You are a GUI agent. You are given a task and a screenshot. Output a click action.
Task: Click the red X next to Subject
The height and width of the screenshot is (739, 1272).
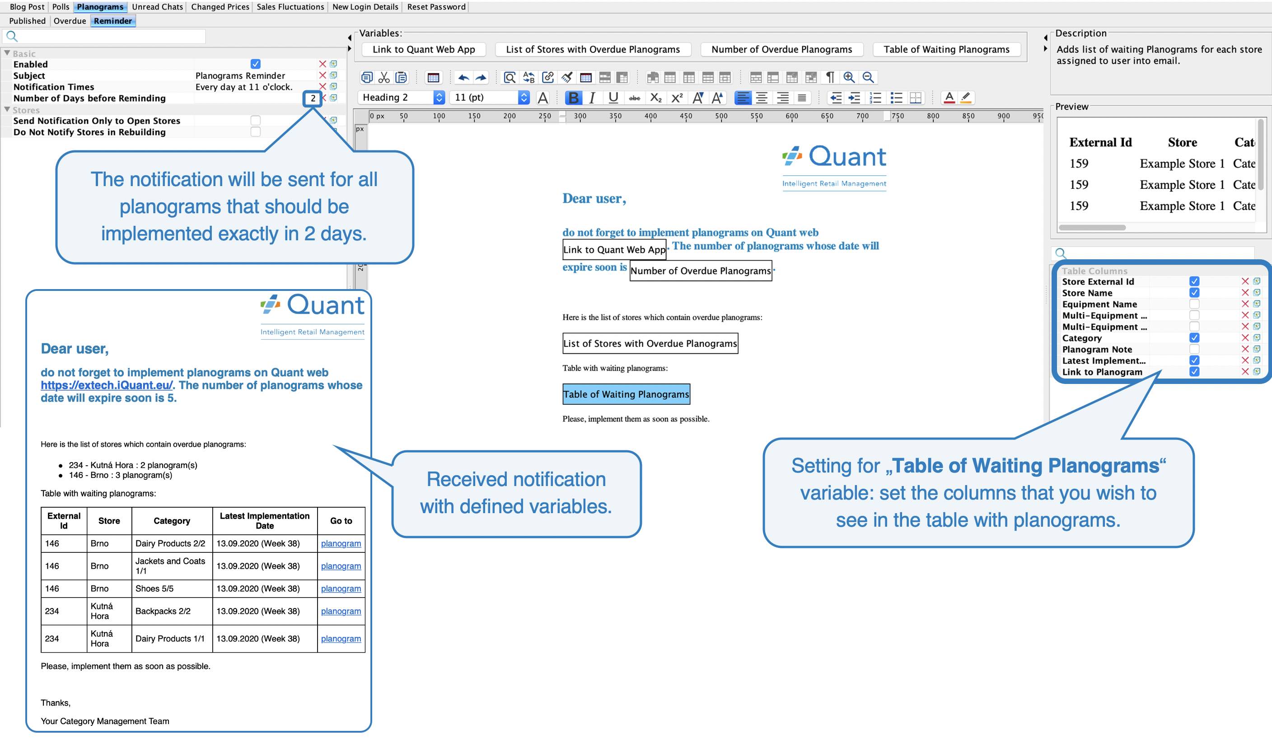click(x=323, y=75)
